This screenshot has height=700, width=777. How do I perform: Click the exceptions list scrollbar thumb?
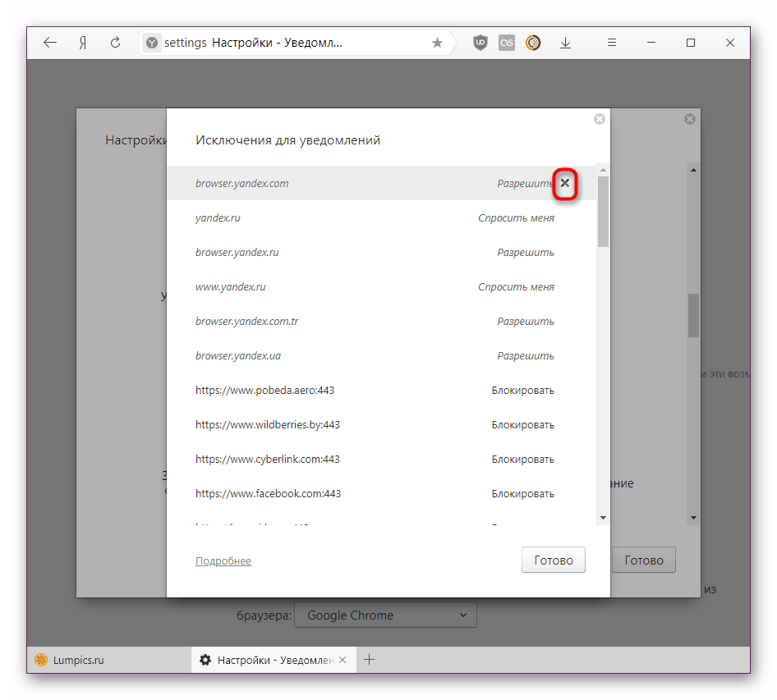pyautogui.click(x=603, y=212)
